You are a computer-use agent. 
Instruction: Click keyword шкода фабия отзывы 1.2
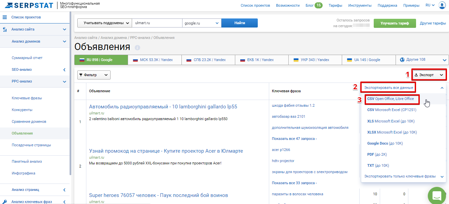click(x=293, y=106)
